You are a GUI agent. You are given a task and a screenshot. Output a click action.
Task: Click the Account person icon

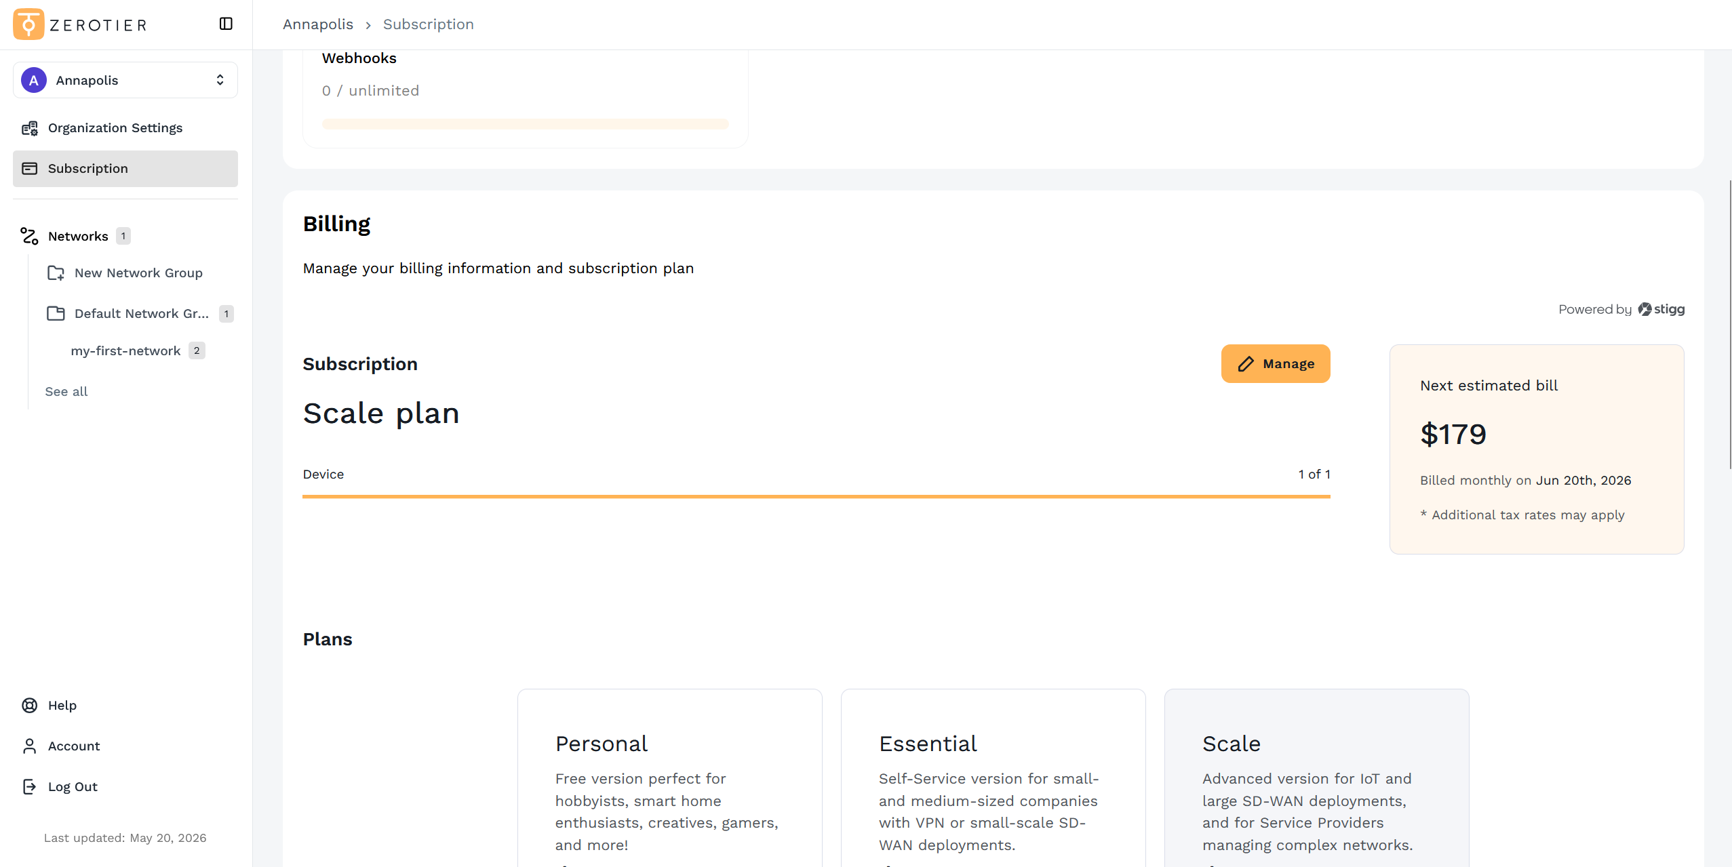(x=30, y=746)
